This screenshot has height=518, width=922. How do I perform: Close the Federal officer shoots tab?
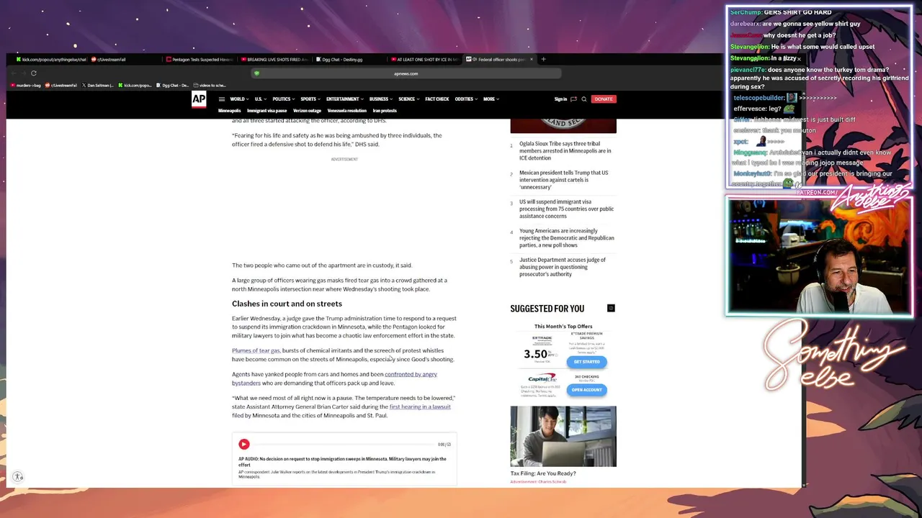click(532, 59)
